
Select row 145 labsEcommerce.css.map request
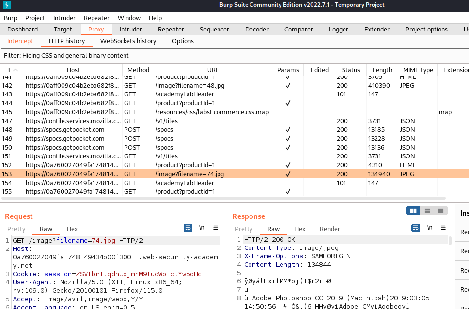(x=234, y=112)
